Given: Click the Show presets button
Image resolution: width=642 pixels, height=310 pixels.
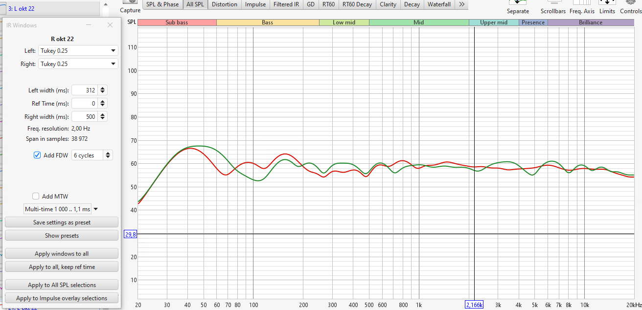Looking at the screenshot, I should coord(62,236).
